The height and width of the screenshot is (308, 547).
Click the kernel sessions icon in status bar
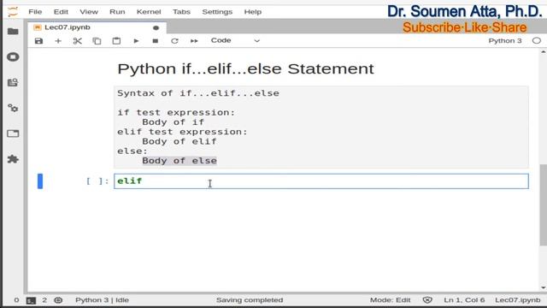point(58,300)
